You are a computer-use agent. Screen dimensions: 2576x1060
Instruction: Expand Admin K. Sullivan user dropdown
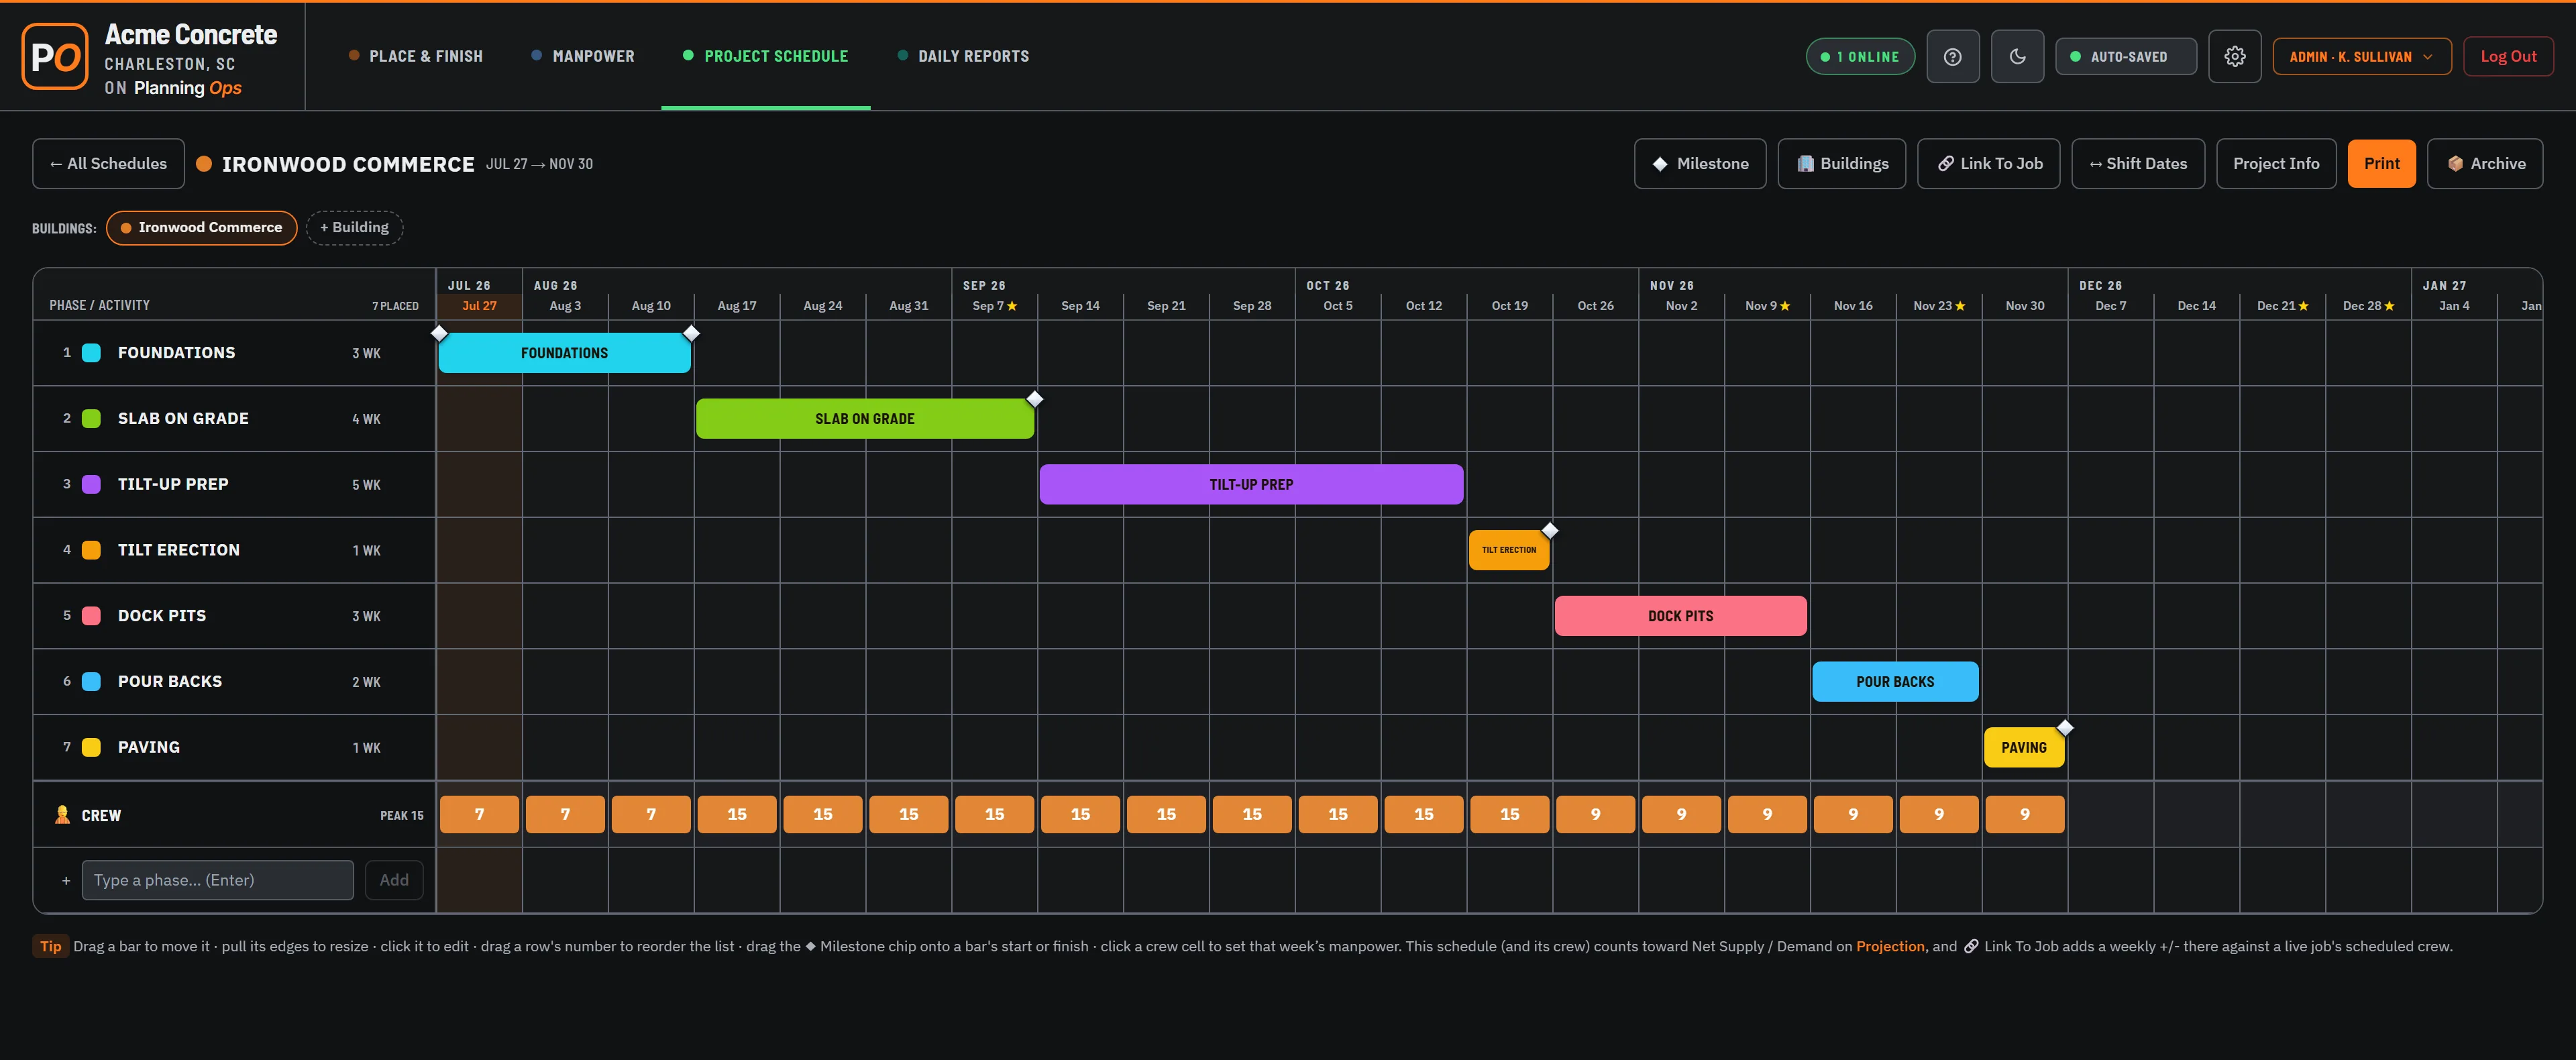pyautogui.click(x=2361, y=57)
